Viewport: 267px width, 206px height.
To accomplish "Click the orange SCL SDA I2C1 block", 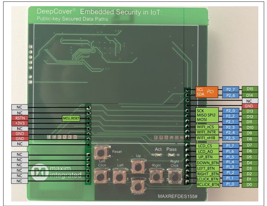I will tap(207, 92).
